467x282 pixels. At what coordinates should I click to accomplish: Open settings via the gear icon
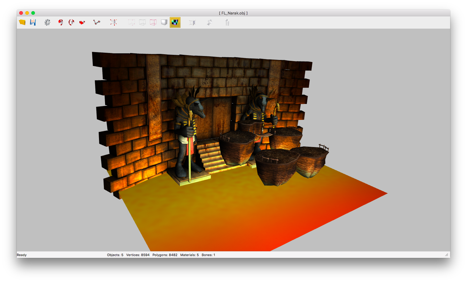(47, 22)
